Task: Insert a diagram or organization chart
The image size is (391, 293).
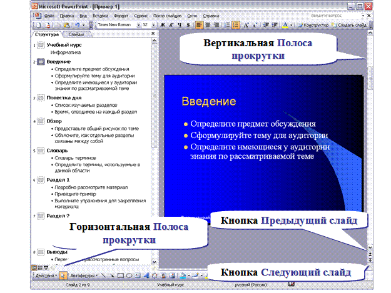Action: coord(155,276)
